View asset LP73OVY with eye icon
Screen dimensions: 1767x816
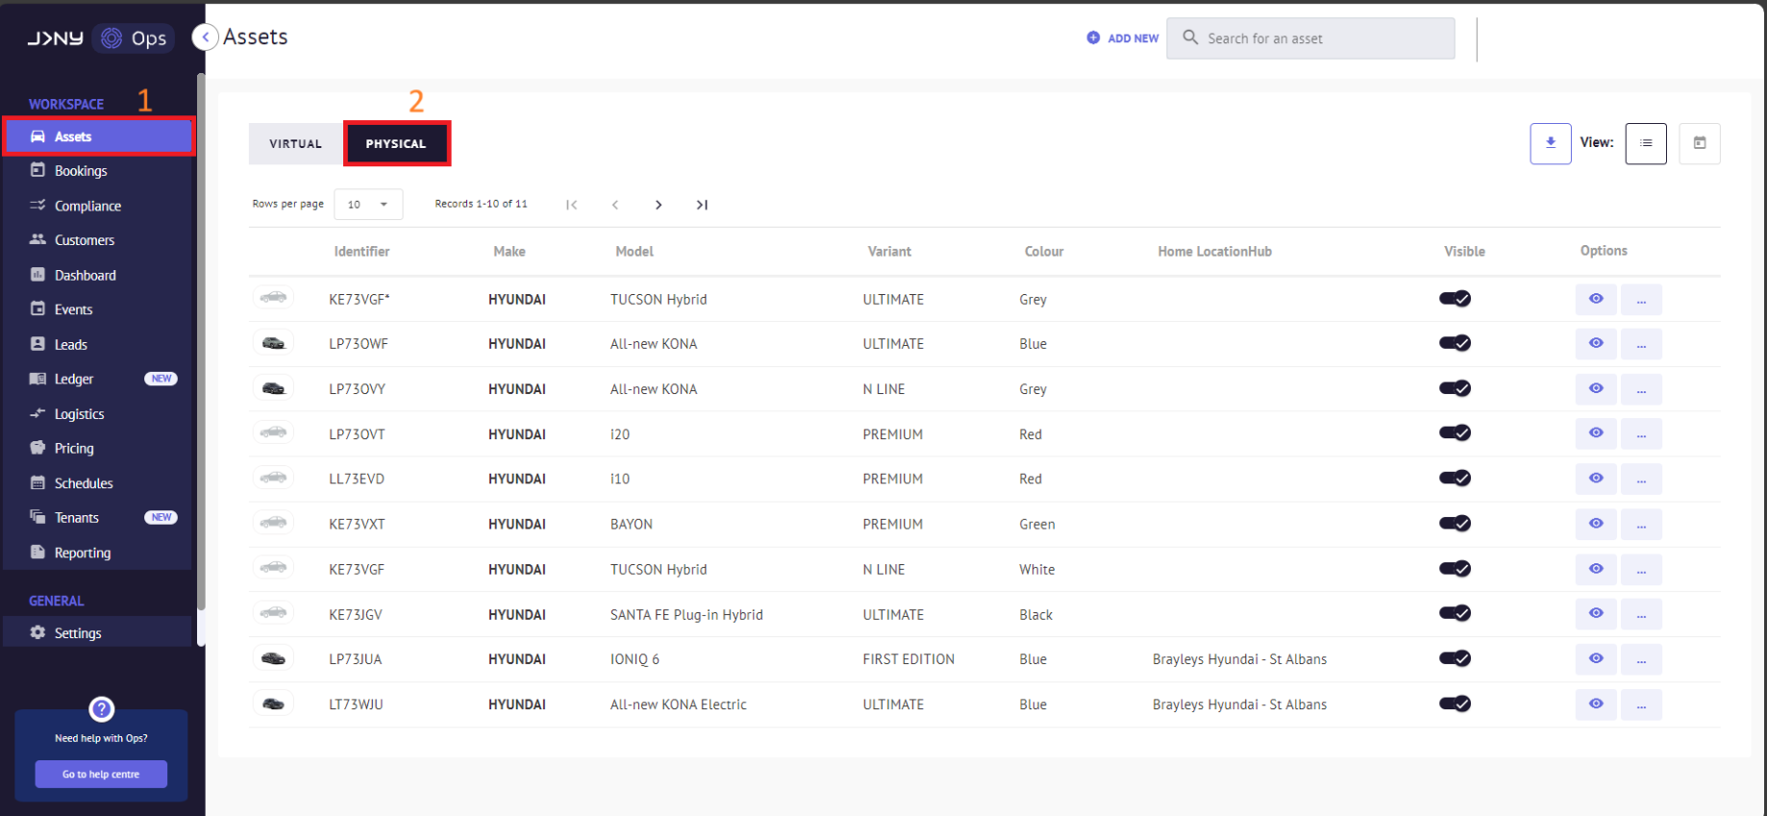1596,388
